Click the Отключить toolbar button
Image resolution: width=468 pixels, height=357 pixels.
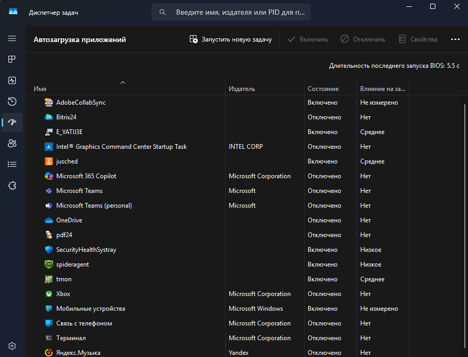(x=363, y=39)
